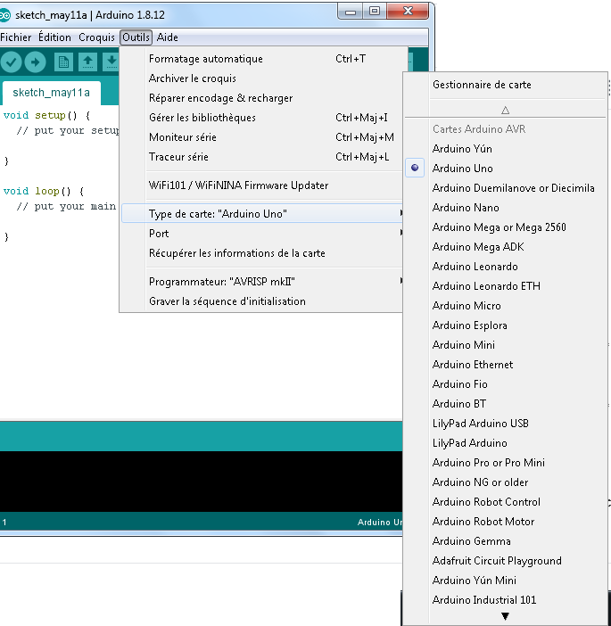The width and height of the screenshot is (611, 626).
Task: Open the Croquis menu
Action: [x=96, y=37]
